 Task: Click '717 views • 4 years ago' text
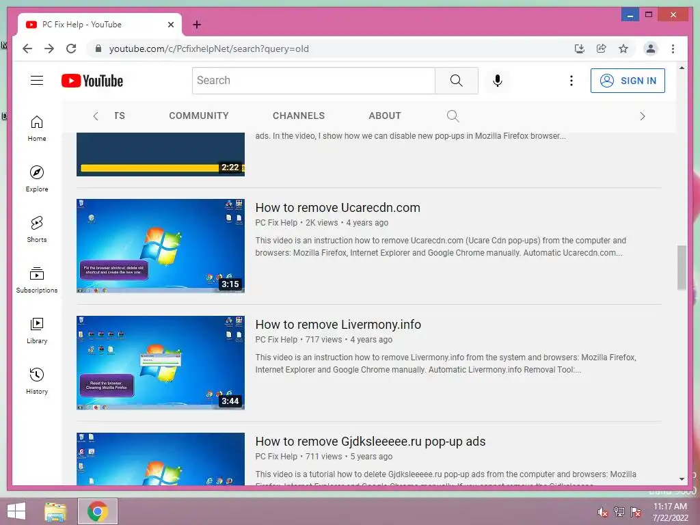click(x=349, y=340)
